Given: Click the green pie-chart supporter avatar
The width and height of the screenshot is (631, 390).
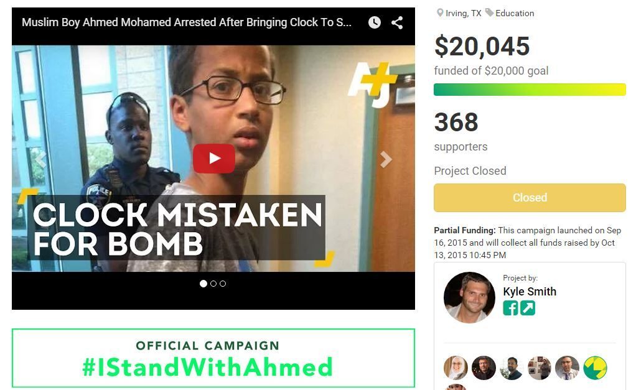Looking at the screenshot, I should [595, 368].
